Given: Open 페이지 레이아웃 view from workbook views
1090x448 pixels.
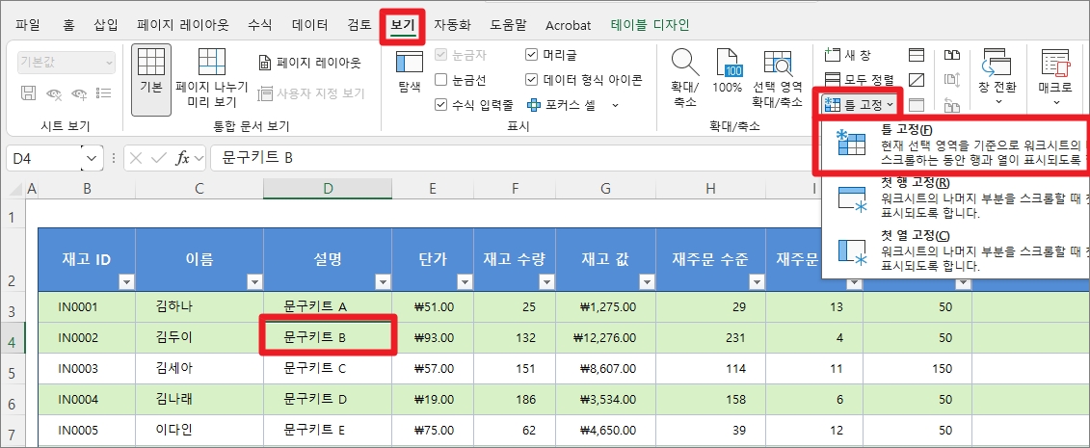Looking at the screenshot, I should tap(309, 63).
